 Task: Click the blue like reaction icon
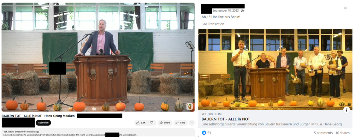click(x=204, y=133)
